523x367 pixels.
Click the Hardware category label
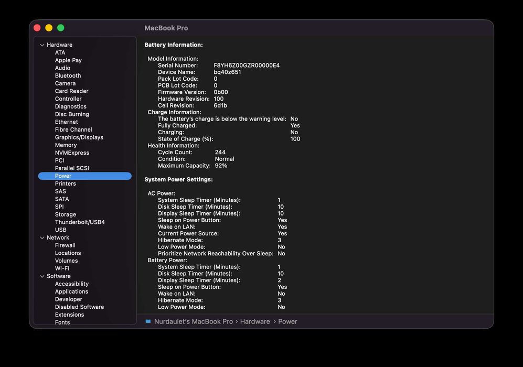59,45
